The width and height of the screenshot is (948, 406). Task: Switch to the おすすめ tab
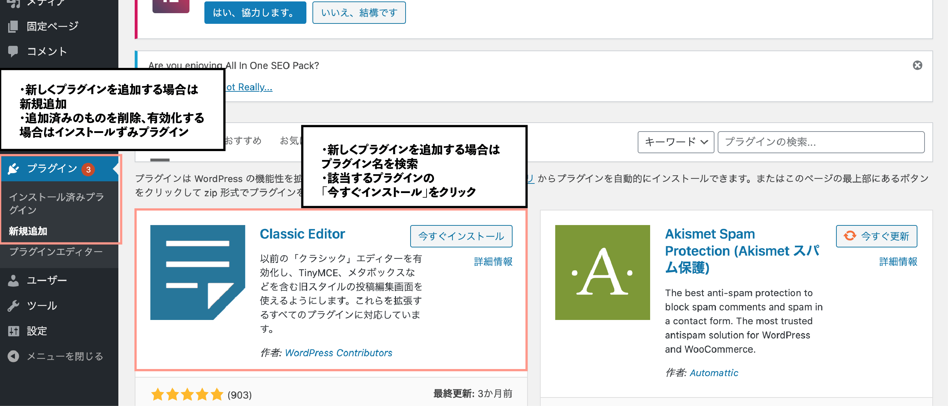point(243,141)
